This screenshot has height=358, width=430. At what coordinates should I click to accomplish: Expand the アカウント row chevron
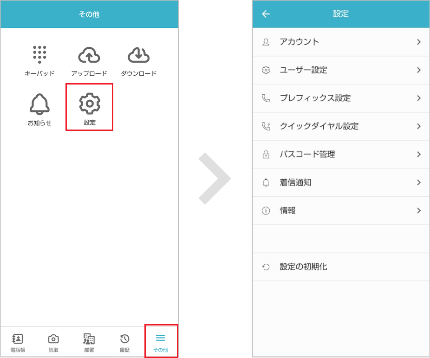[x=419, y=42]
